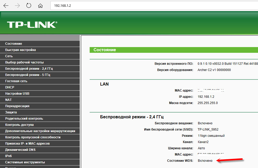Click the Состояние WDS label
The height and width of the screenshot is (168, 258).
point(180,161)
